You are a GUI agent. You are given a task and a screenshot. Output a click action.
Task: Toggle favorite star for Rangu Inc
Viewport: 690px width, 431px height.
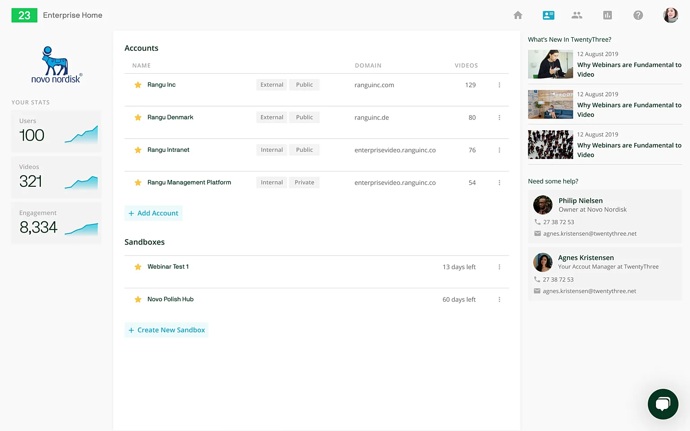138,85
